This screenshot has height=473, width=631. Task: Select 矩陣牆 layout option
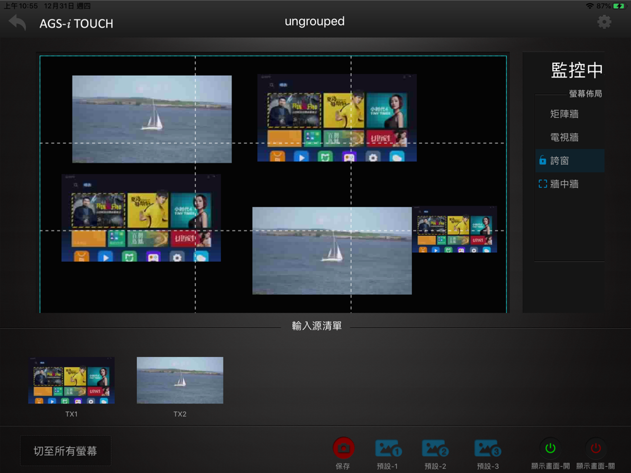[x=564, y=114]
